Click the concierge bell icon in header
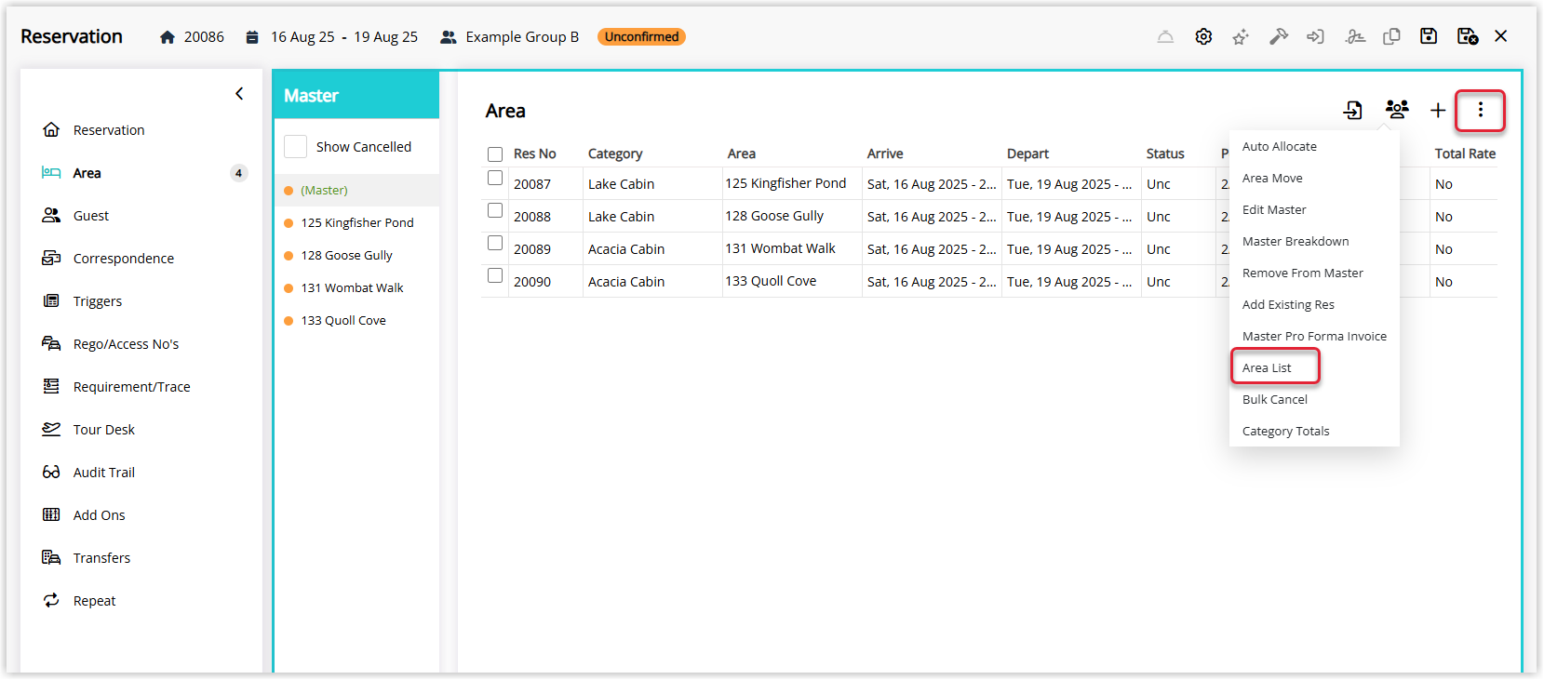The image size is (1544, 680). [1165, 37]
